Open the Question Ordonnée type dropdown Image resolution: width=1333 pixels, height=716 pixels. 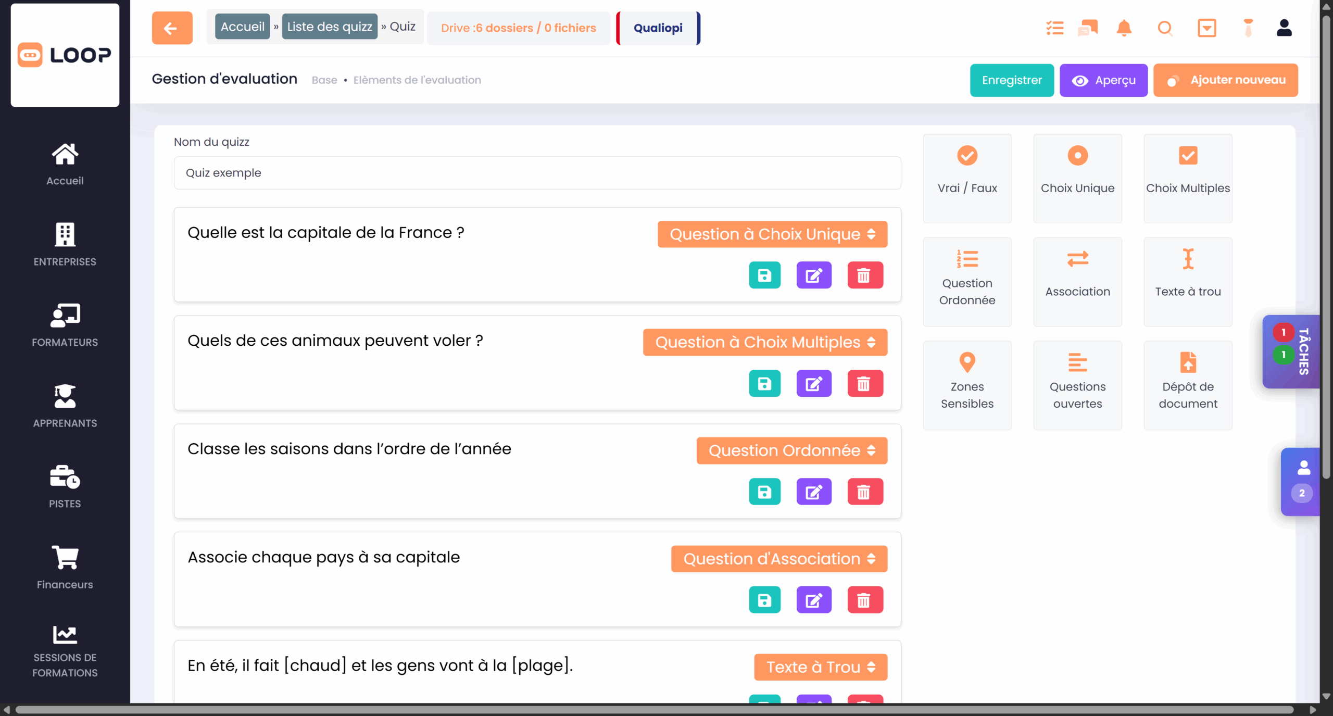(x=791, y=450)
